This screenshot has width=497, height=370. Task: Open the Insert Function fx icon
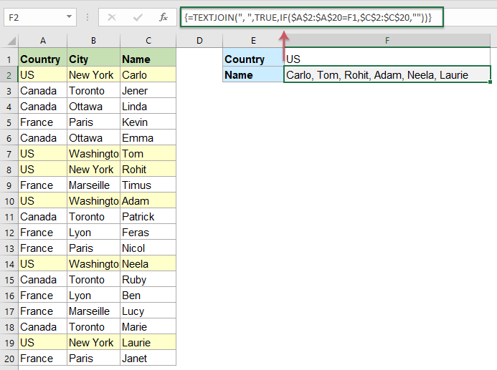tap(164, 17)
